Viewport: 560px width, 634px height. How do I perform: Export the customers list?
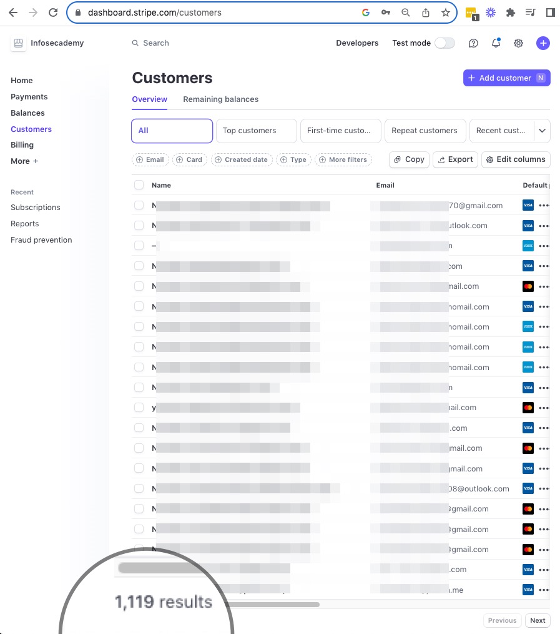point(455,159)
